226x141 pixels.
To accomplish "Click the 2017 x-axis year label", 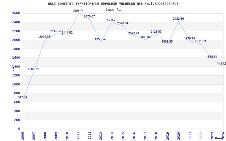I will click(x=145, y=136).
